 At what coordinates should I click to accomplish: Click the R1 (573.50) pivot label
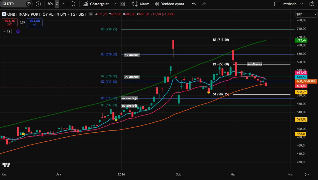(x=109, y=98)
